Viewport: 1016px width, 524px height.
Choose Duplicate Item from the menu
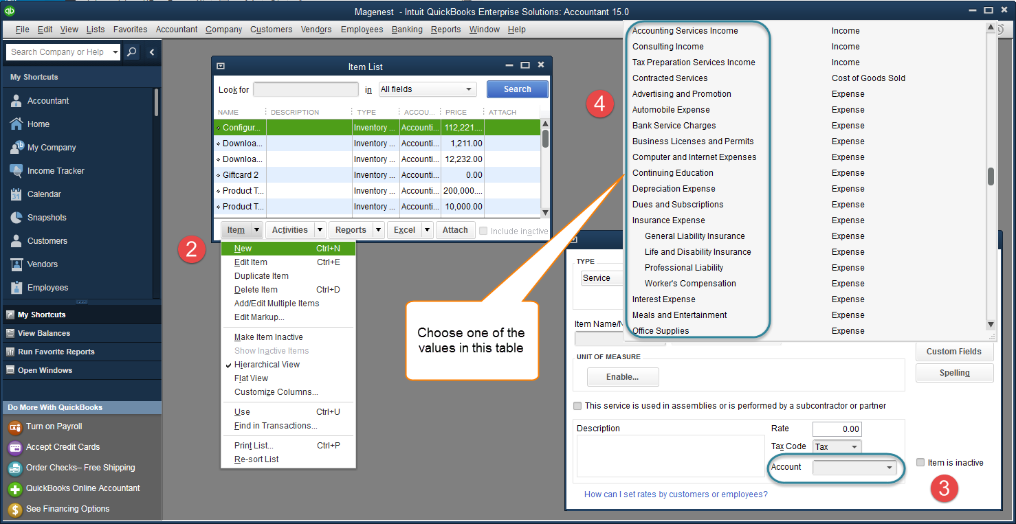click(x=261, y=276)
